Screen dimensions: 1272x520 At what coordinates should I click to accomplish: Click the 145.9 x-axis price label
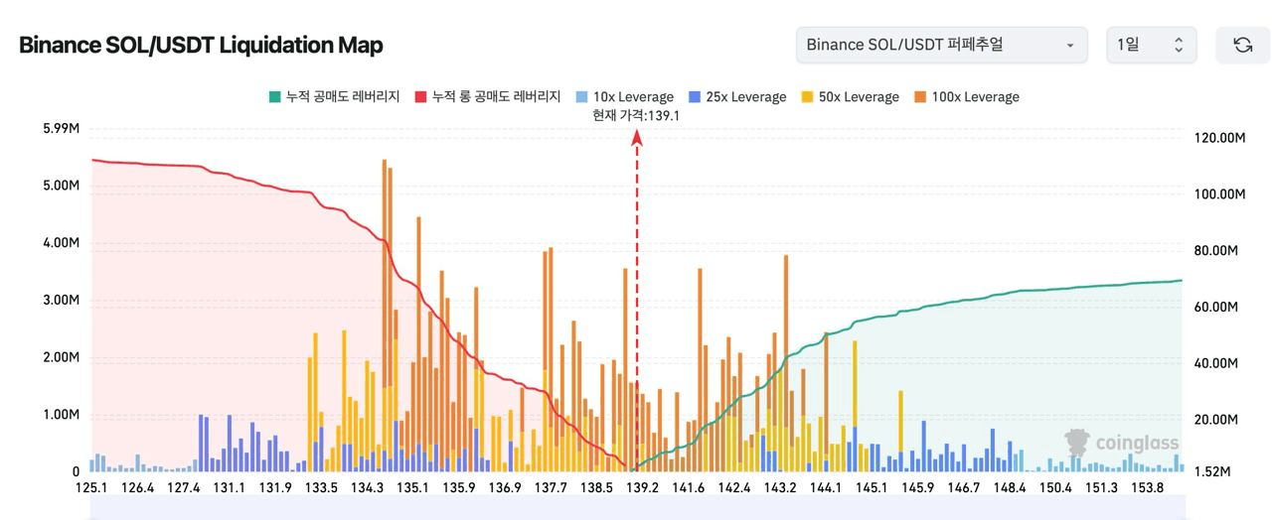[x=917, y=487]
